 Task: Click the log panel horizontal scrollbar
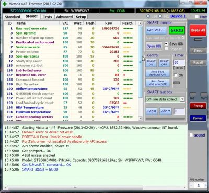click(x=75, y=188)
